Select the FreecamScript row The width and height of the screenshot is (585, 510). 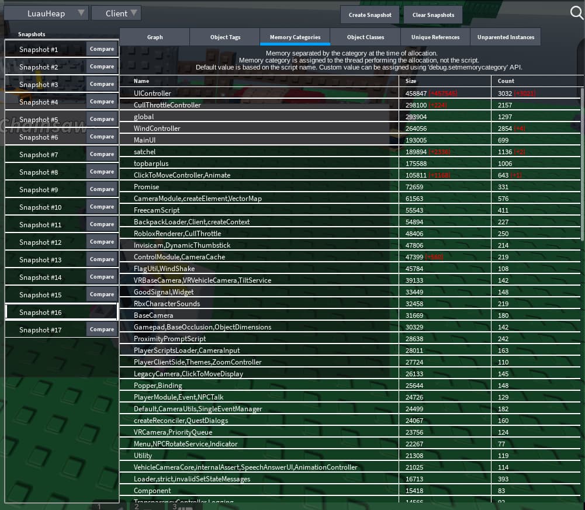click(x=350, y=210)
